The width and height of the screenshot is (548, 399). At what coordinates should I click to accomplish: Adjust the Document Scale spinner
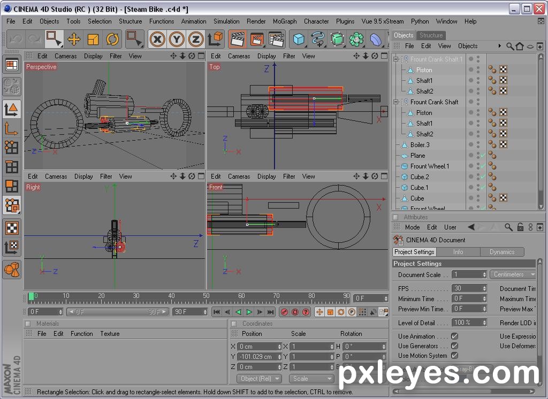[484, 274]
